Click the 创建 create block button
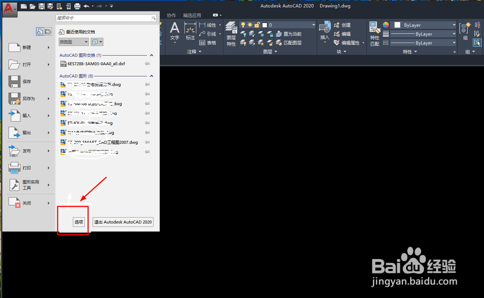The height and width of the screenshot is (298, 484). pyautogui.click(x=342, y=25)
